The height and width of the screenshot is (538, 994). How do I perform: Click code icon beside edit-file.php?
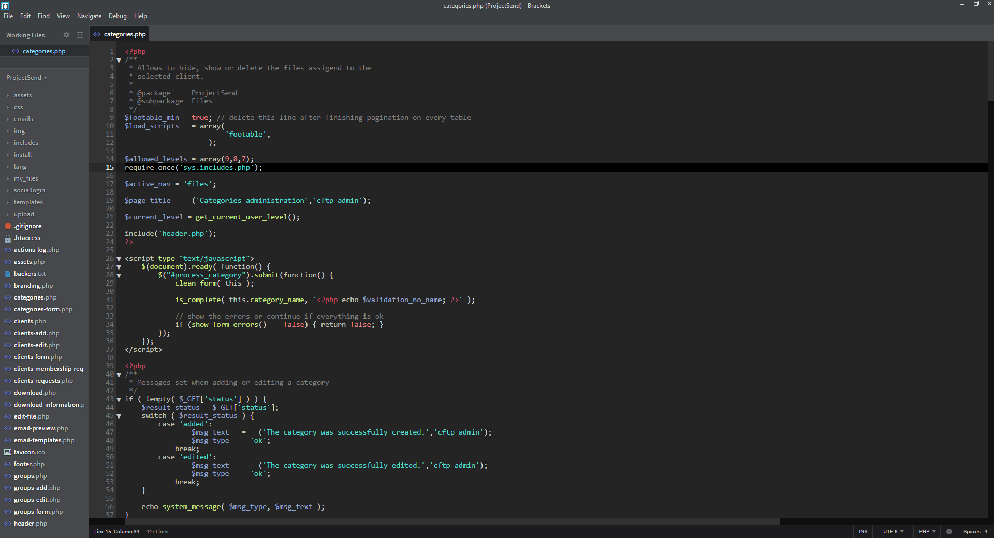tap(8, 416)
